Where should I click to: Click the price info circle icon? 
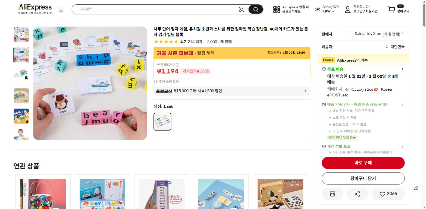178,65
